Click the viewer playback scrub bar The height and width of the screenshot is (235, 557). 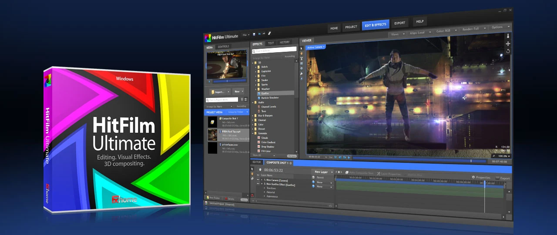(x=413, y=158)
